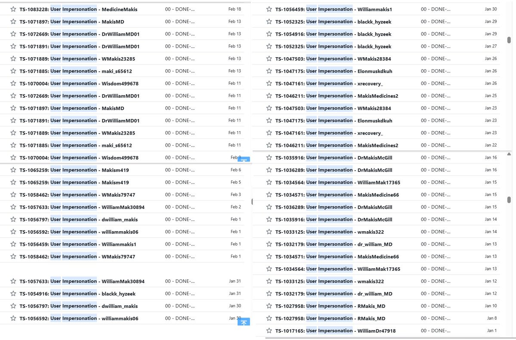Star the TS-1057633 WilliamMak30894 email dated Feb 2
The width and height of the screenshot is (516, 340).
point(13,207)
